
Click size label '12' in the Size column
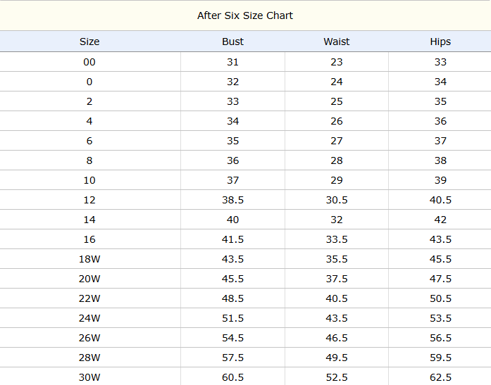pos(89,200)
